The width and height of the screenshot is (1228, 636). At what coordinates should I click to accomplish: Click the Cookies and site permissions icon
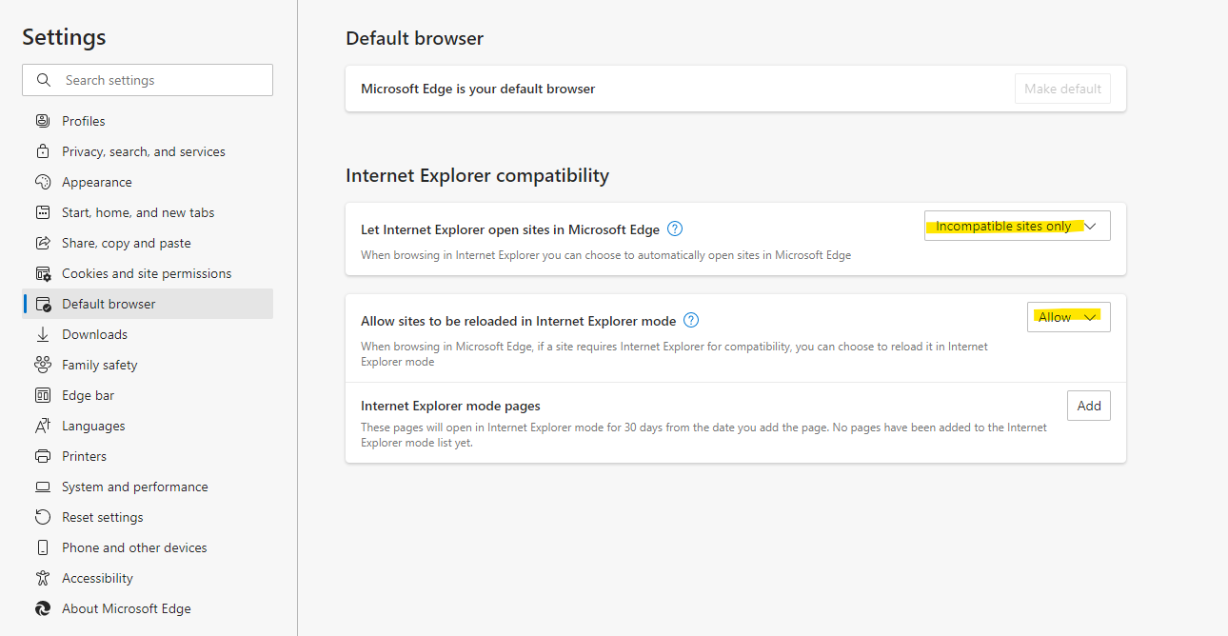tap(42, 273)
